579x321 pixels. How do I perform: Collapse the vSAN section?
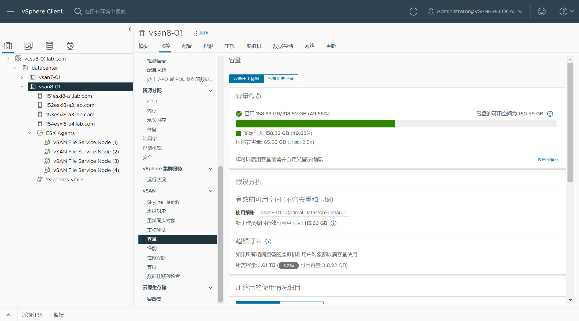point(211,191)
